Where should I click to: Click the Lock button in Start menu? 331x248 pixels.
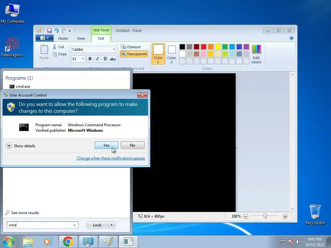point(97,225)
